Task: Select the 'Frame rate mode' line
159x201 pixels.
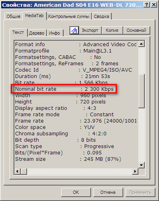Action: 64,115
